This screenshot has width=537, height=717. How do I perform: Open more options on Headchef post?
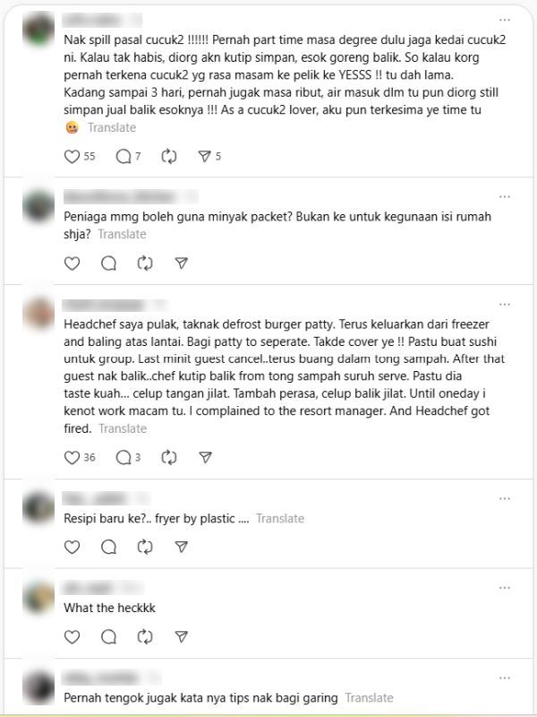(x=505, y=305)
